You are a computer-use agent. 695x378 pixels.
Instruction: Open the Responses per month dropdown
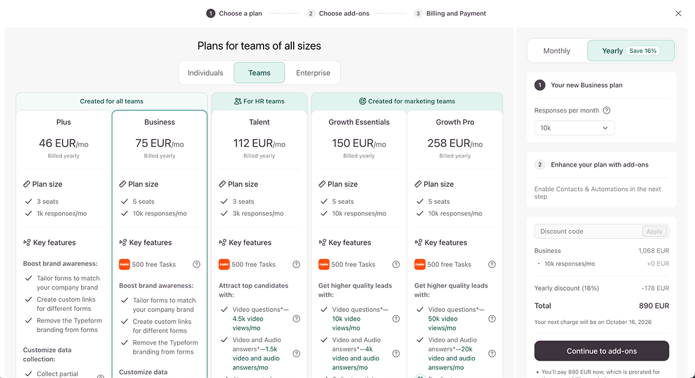click(574, 128)
